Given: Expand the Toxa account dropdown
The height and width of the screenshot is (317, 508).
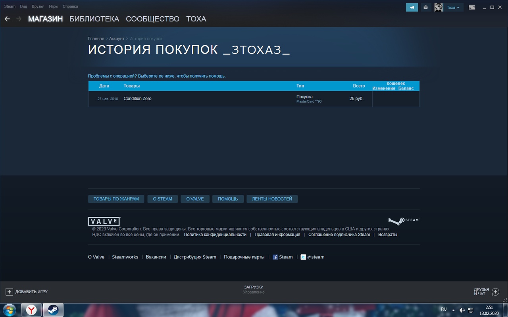Looking at the screenshot, I should click(x=453, y=7).
